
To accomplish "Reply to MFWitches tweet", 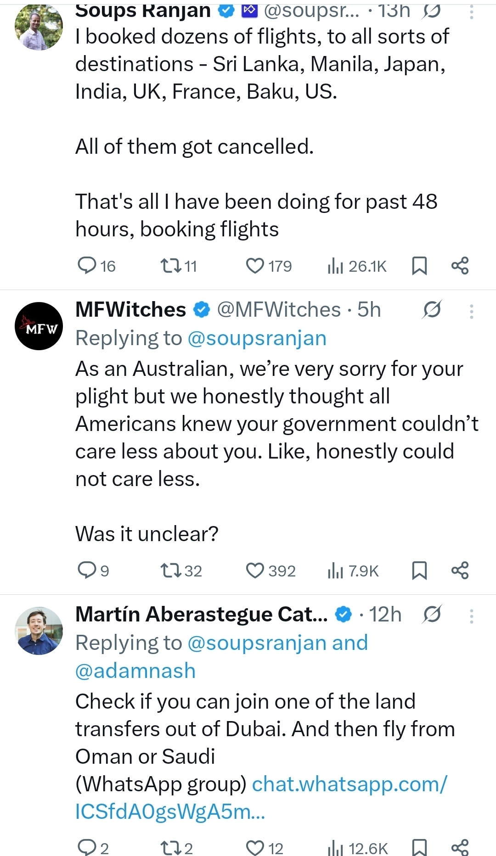I will tap(86, 571).
